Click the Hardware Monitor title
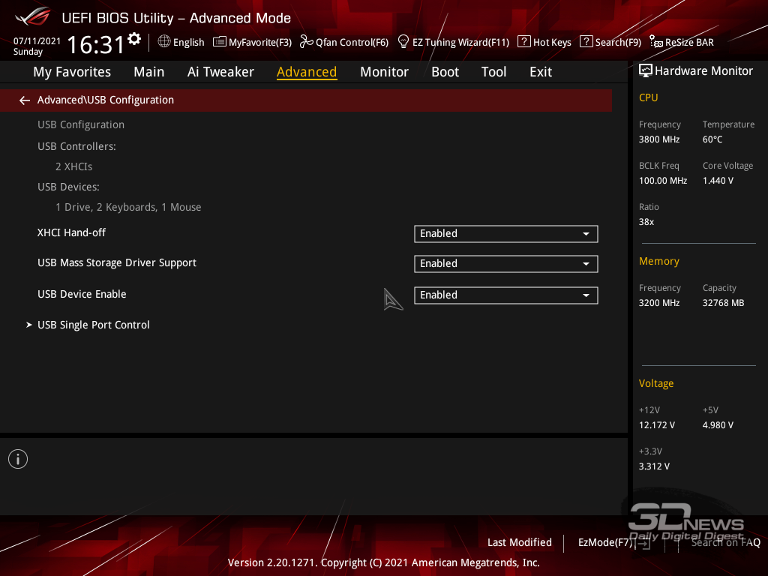The image size is (768, 576). tap(703, 71)
